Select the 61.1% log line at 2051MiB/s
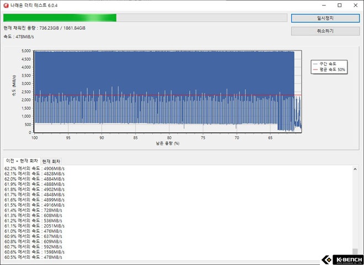The image size is (364, 265). [34, 226]
